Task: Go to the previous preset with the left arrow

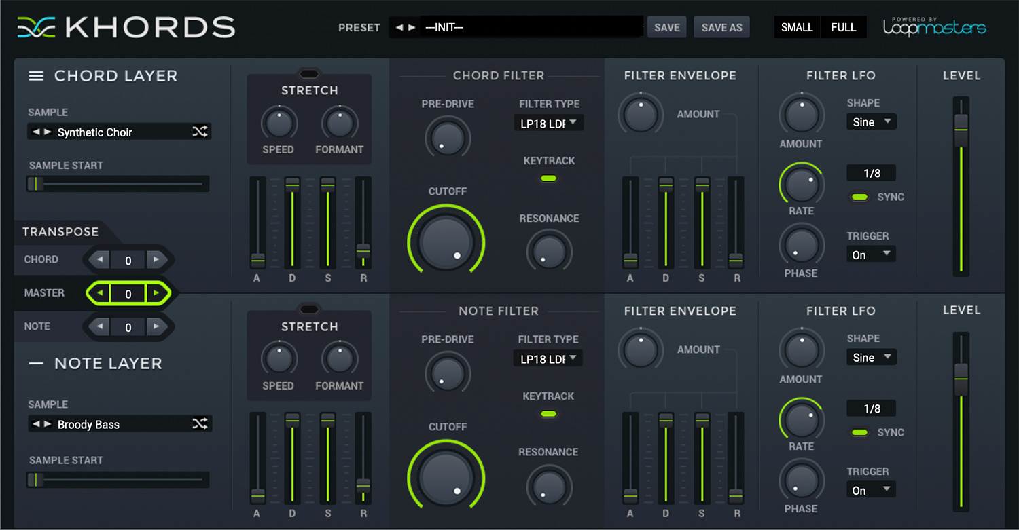Action: tap(397, 27)
